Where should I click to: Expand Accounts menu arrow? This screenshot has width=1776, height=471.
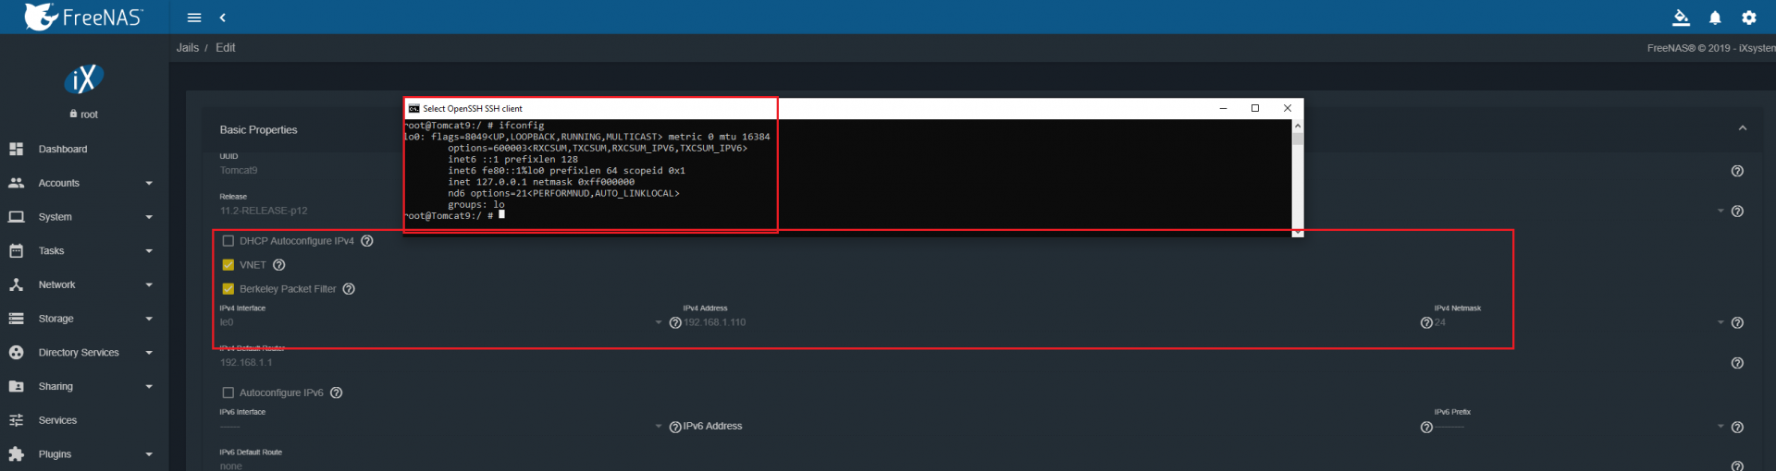point(149,183)
